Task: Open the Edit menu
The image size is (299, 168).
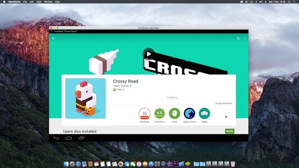Action: [32, 2]
